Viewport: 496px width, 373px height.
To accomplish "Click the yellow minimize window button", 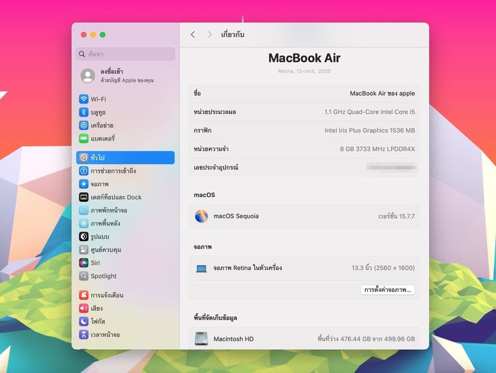I will [93, 35].
